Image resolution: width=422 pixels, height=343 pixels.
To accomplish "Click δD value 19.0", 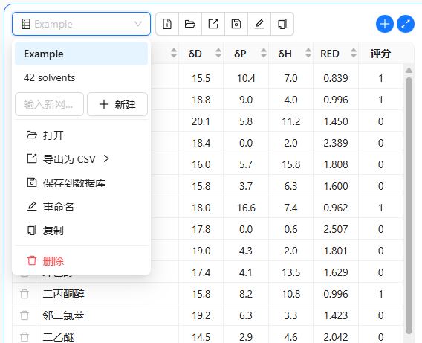I will [x=201, y=251].
